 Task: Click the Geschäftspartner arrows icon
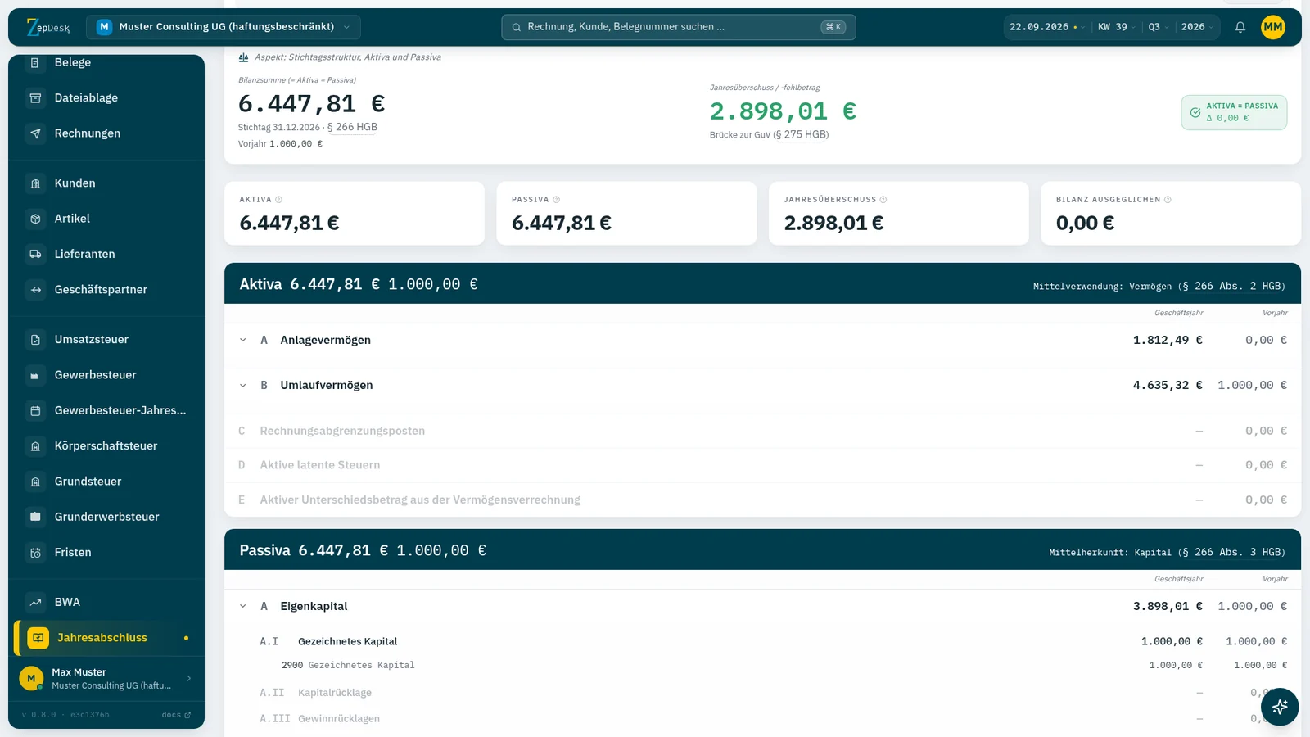[x=35, y=290]
